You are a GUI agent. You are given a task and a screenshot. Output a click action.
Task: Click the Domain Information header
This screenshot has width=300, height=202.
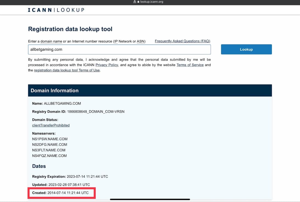point(150,90)
